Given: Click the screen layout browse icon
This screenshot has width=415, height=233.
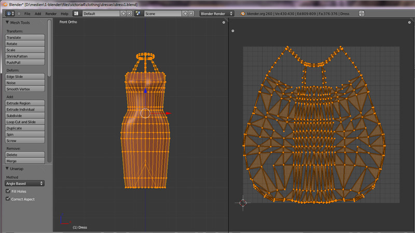Looking at the screenshot, I should point(76,13).
